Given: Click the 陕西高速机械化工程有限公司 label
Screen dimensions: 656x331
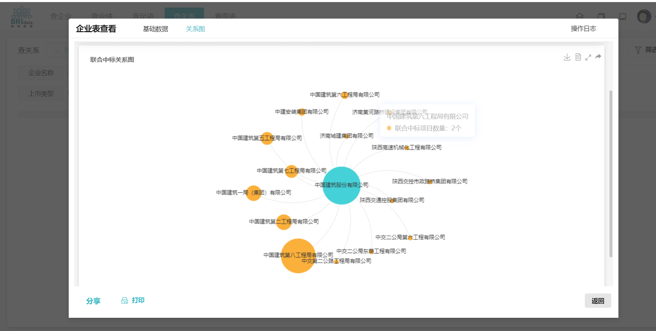Looking at the screenshot, I should click(x=407, y=147).
